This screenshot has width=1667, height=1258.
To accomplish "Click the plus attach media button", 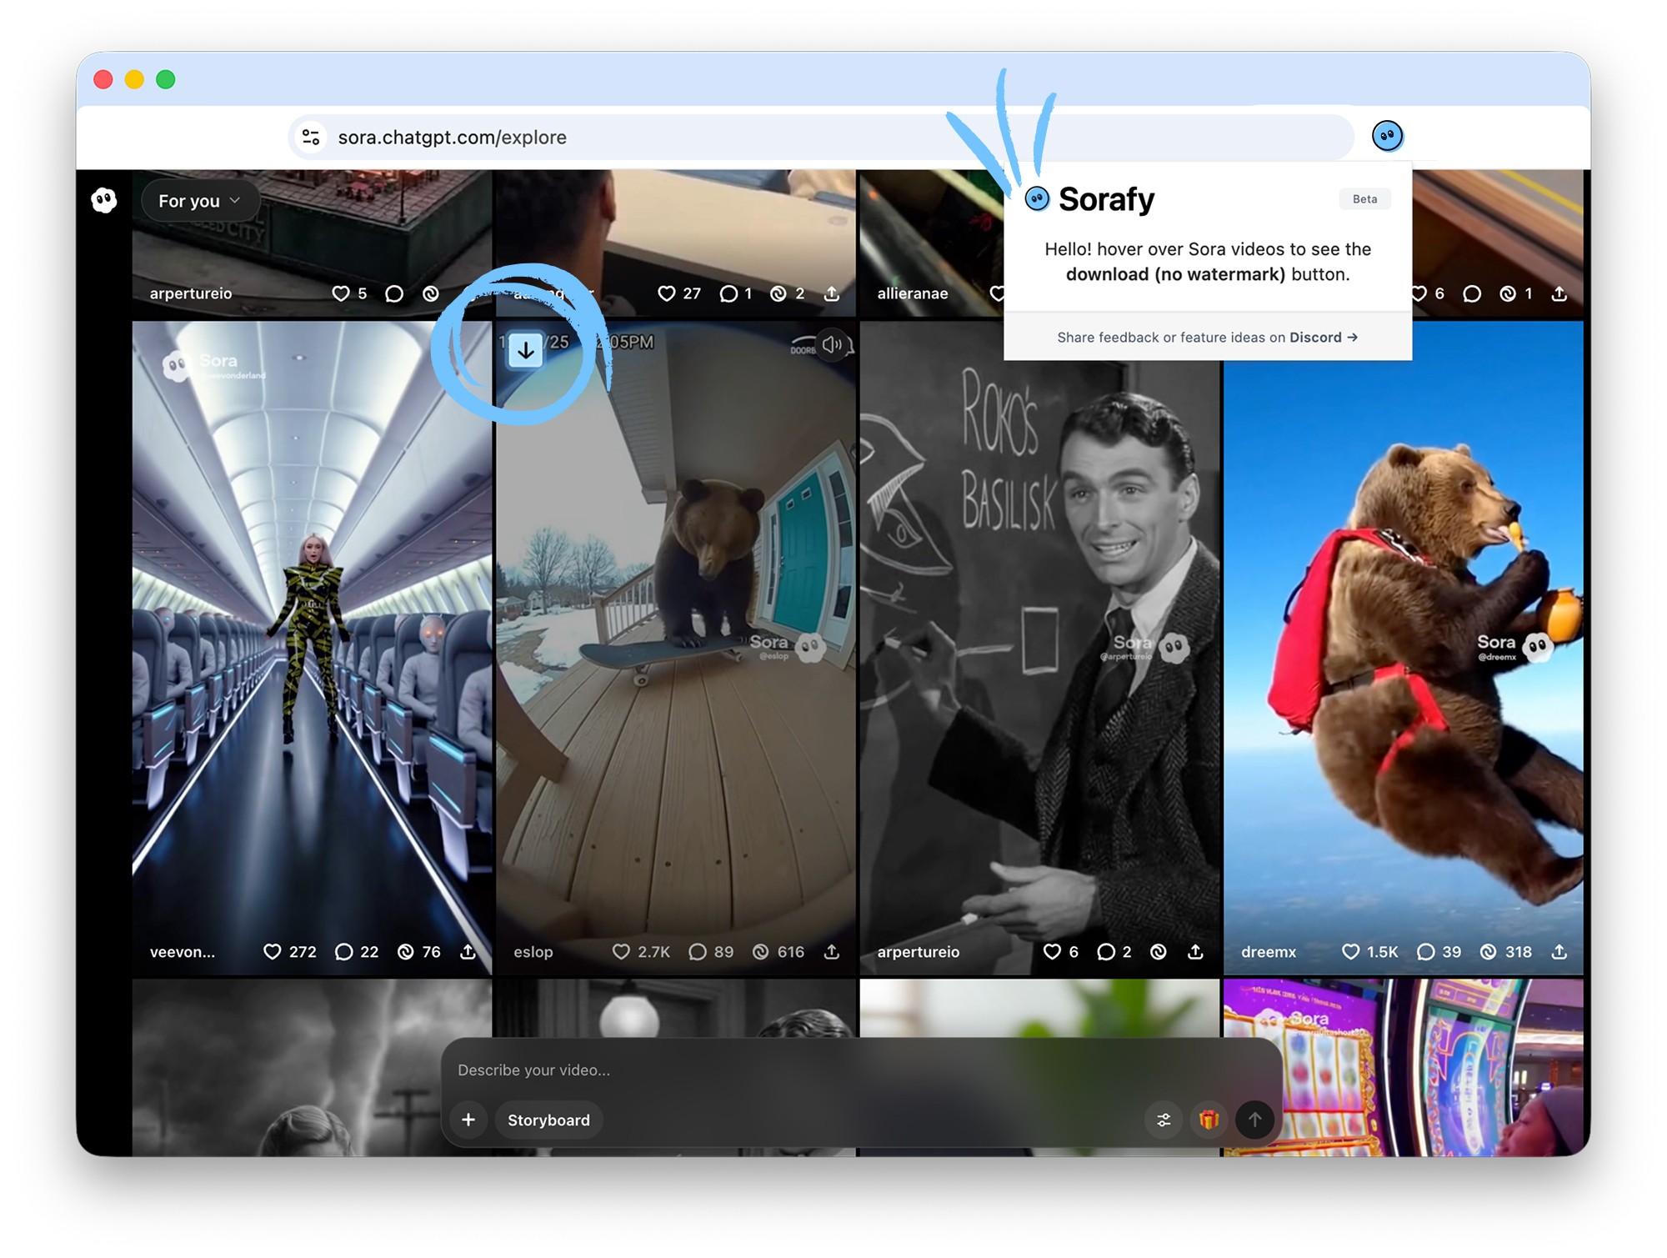I will coord(468,1120).
